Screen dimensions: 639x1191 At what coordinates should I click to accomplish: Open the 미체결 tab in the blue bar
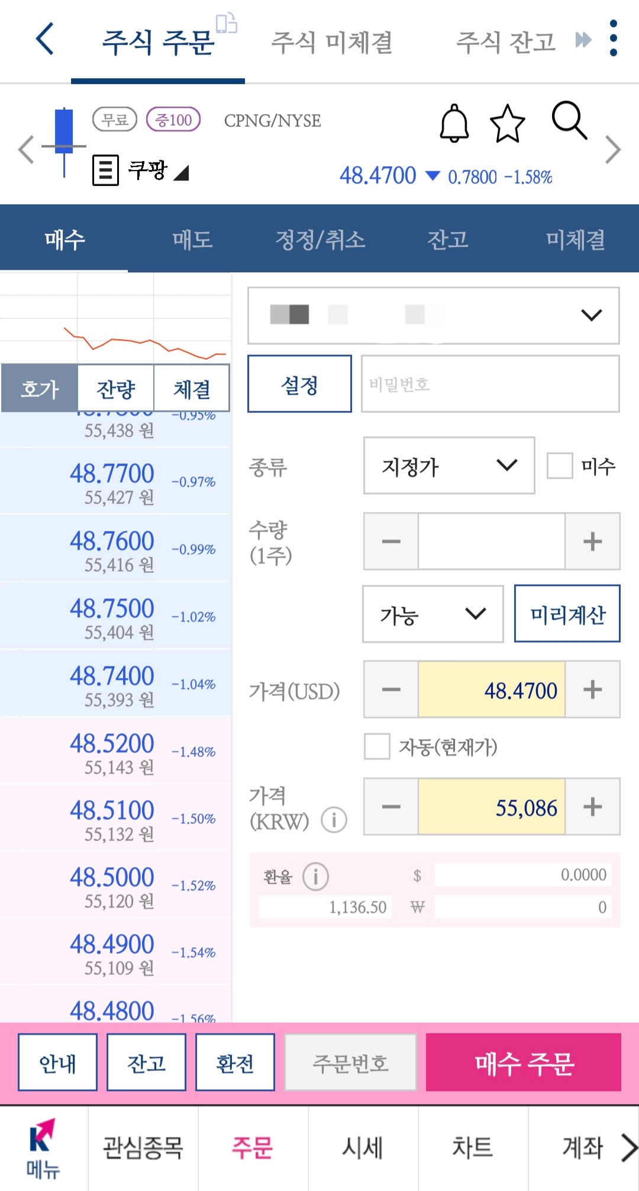click(575, 239)
